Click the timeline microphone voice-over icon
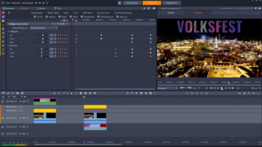This screenshot has height=147, width=262. (x=72, y=93)
